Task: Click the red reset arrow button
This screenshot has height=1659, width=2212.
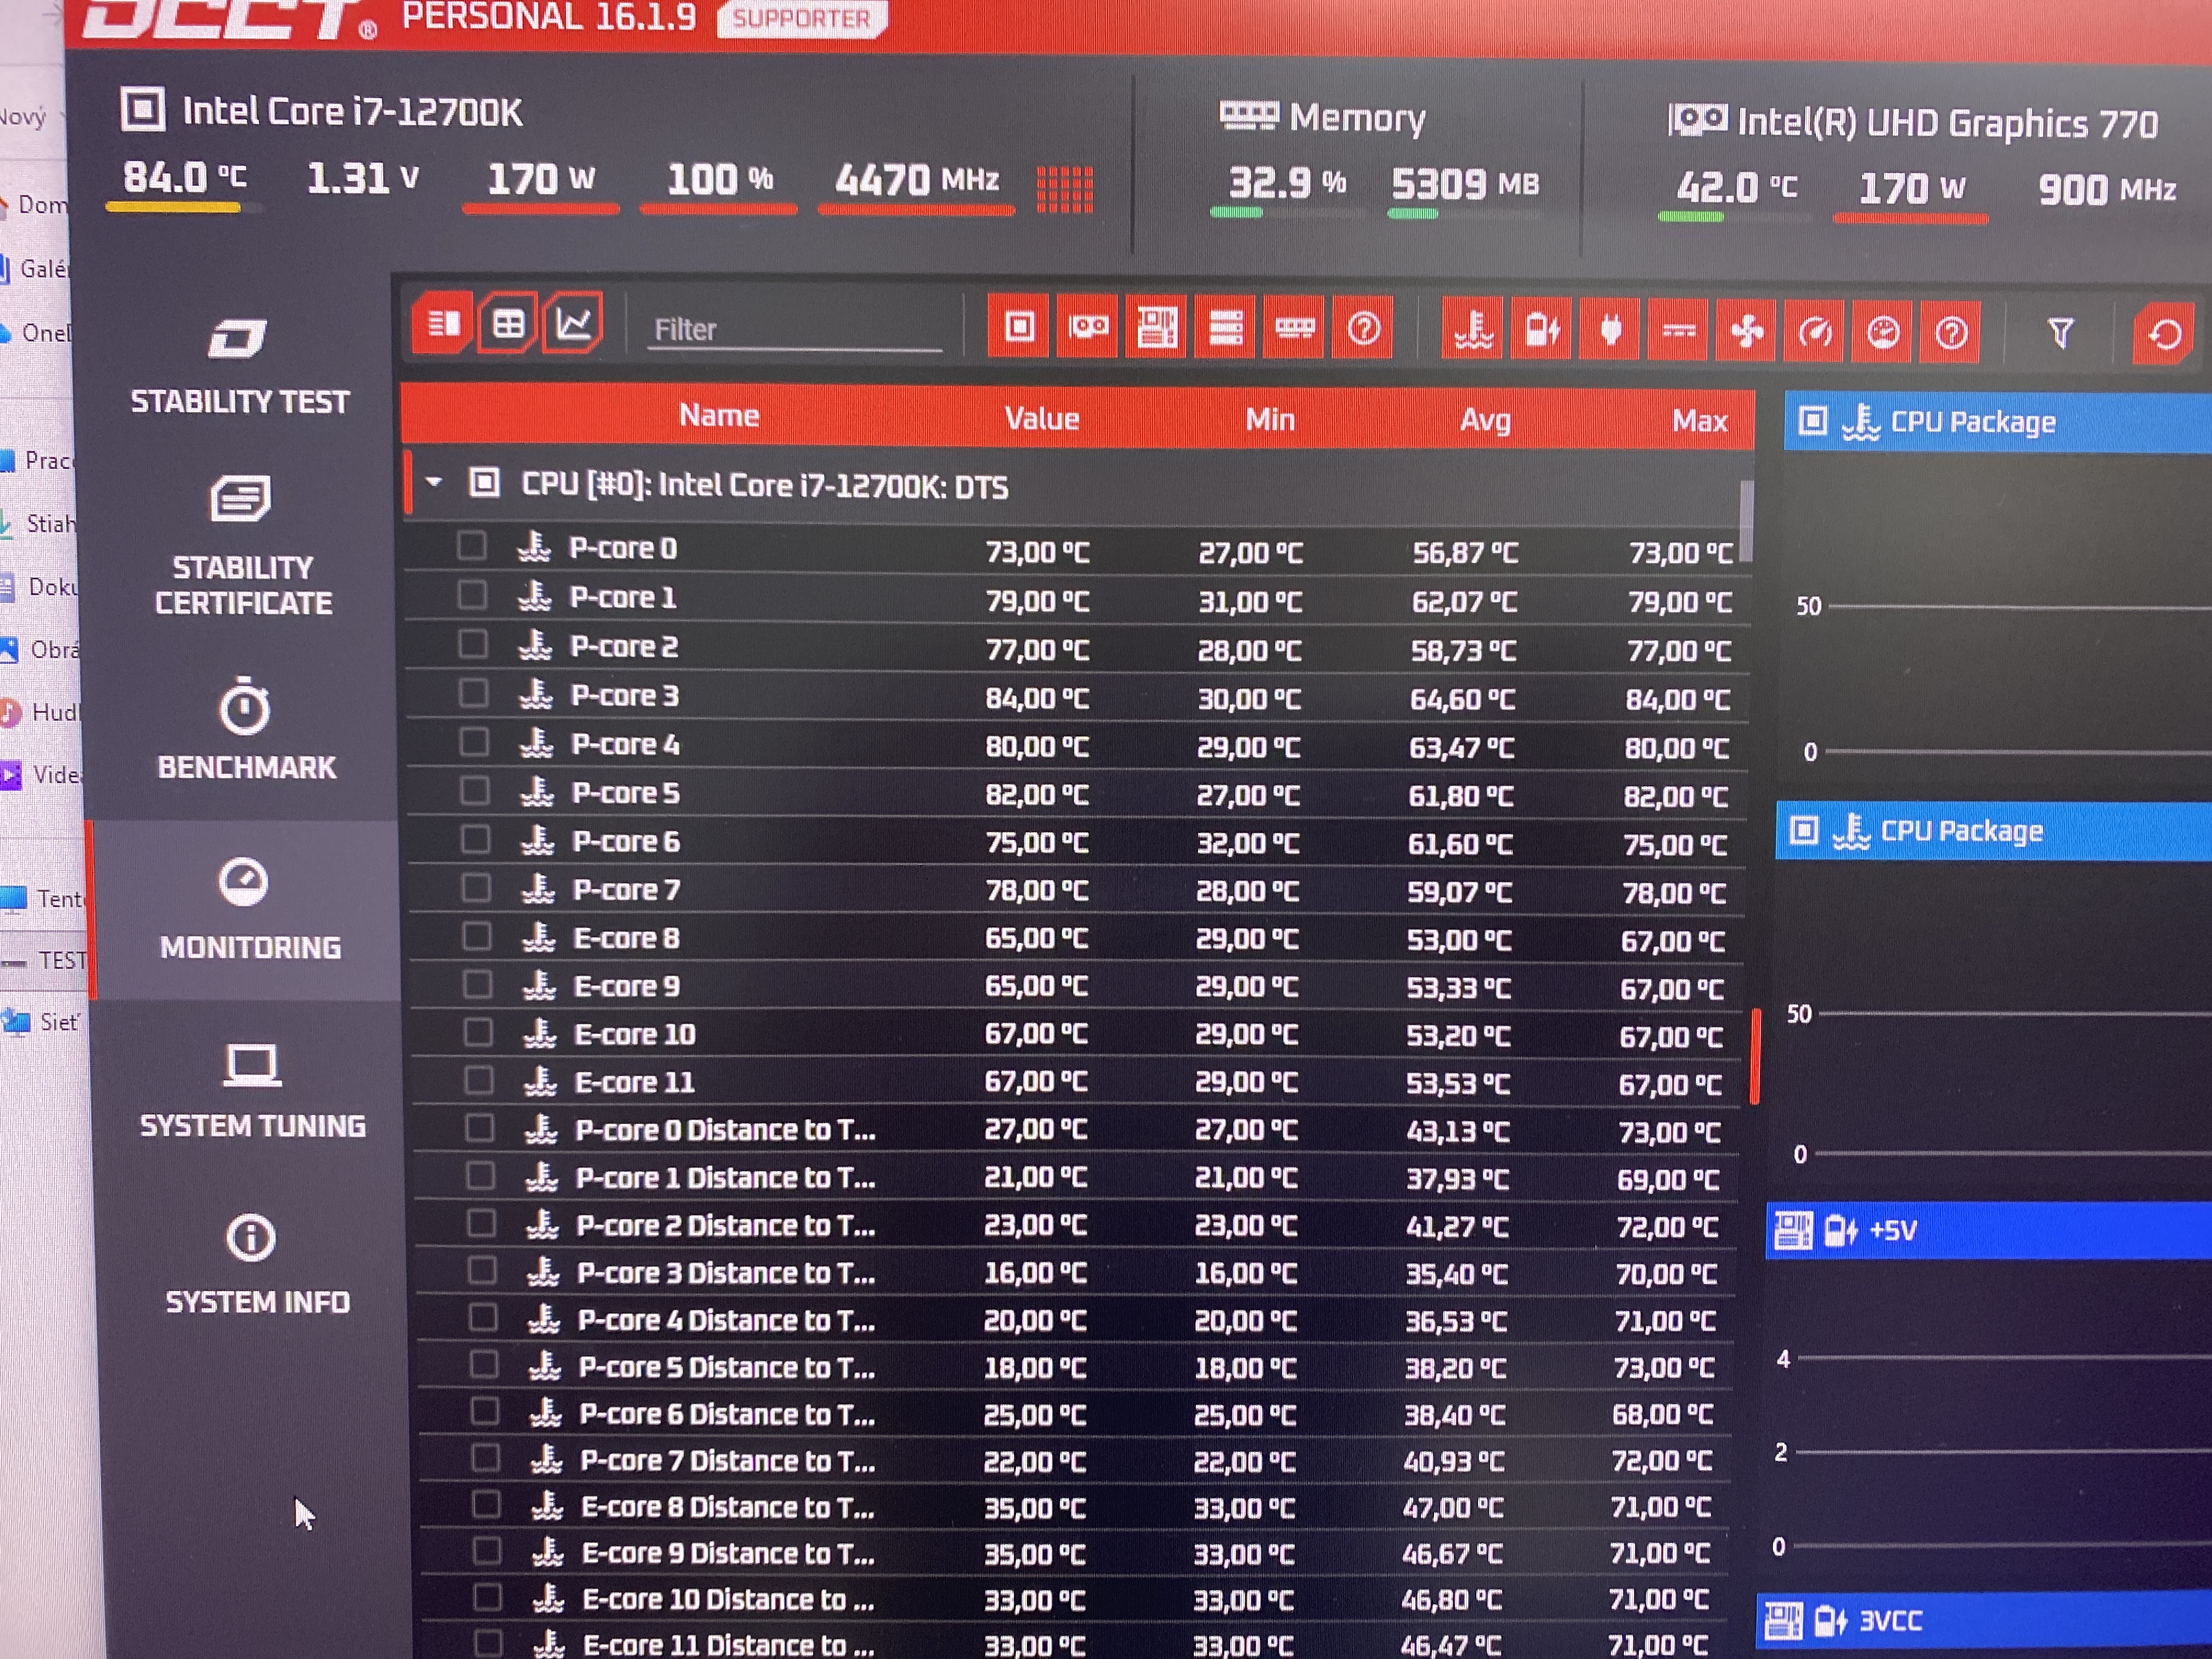Action: [2164, 334]
